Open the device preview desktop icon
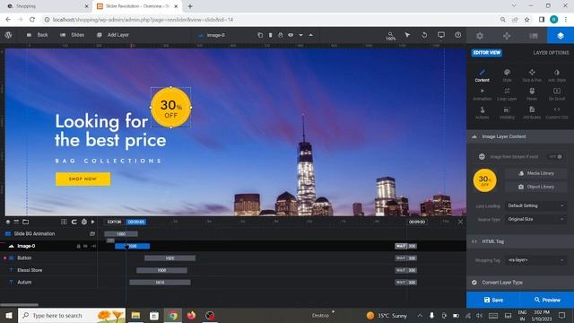The height and width of the screenshot is (323, 574). point(441,35)
